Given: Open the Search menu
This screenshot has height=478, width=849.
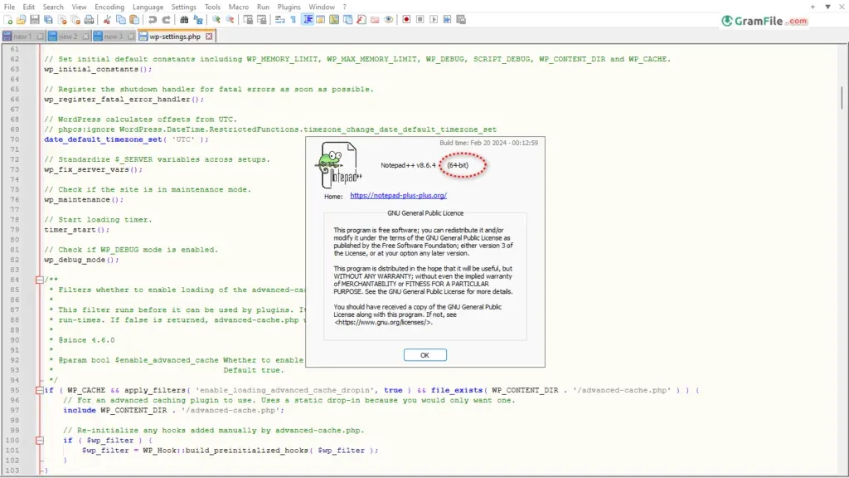Looking at the screenshot, I should [53, 7].
